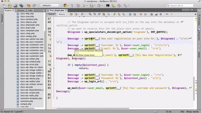The width and height of the screenshot is (201, 113).
Task: Click the Build Project hammer icon
Action: (x=72, y=6)
